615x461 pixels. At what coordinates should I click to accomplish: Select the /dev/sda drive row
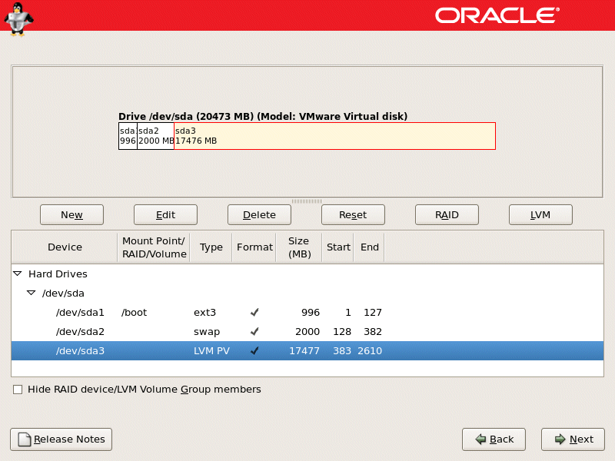[x=307, y=294]
